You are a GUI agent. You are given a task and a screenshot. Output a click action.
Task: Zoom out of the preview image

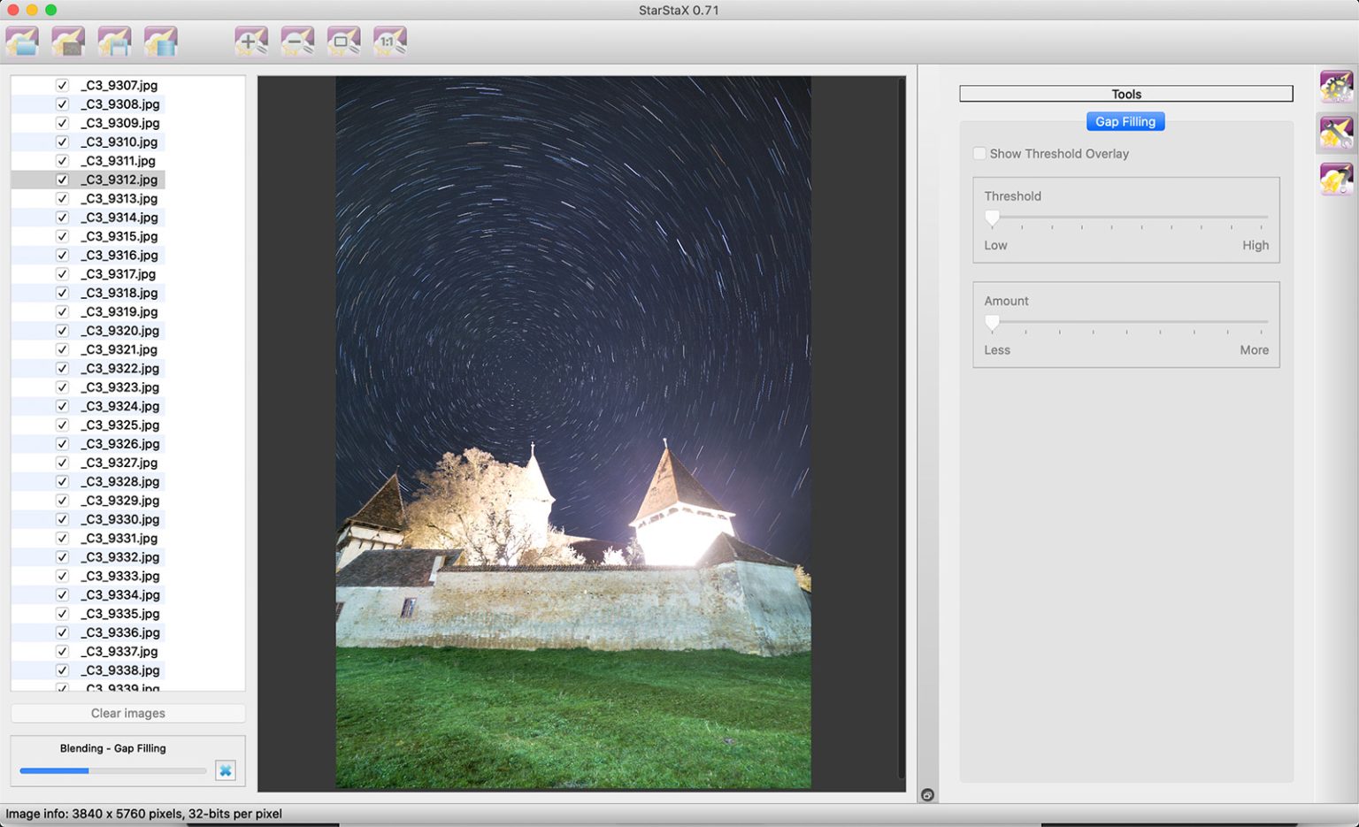[x=297, y=41]
